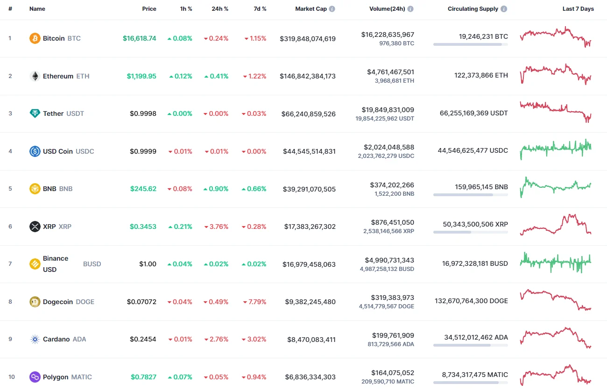Sort by the 7d % column
Image resolution: width=607 pixels, height=391 pixels.
coord(260,8)
